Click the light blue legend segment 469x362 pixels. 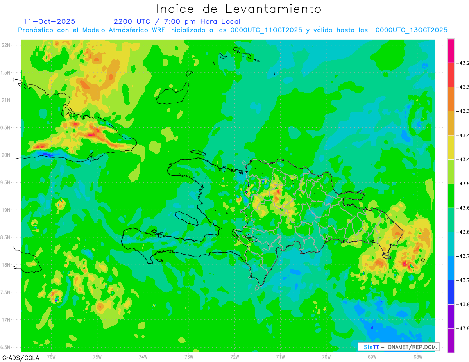pyautogui.click(x=451, y=268)
